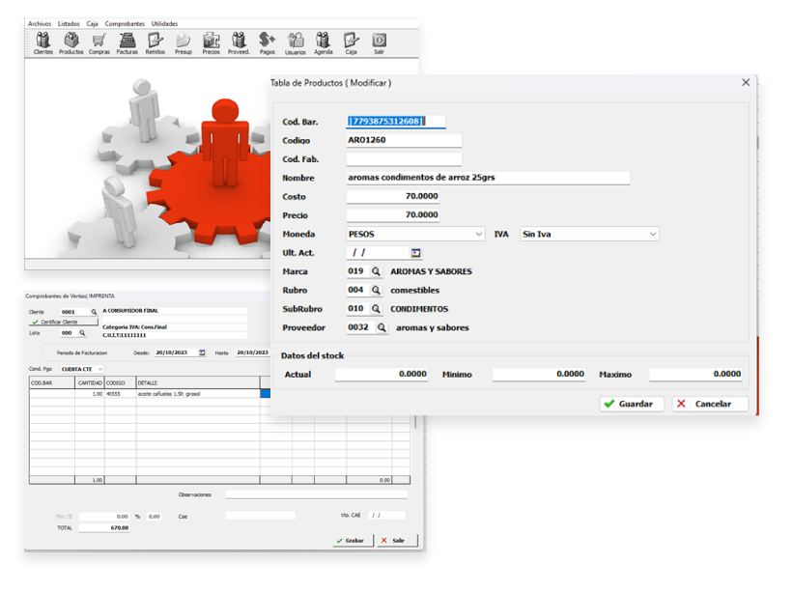This screenshot has width=793, height=592.
Task: Click the Nombre input field
Action: tap(488, 178)
